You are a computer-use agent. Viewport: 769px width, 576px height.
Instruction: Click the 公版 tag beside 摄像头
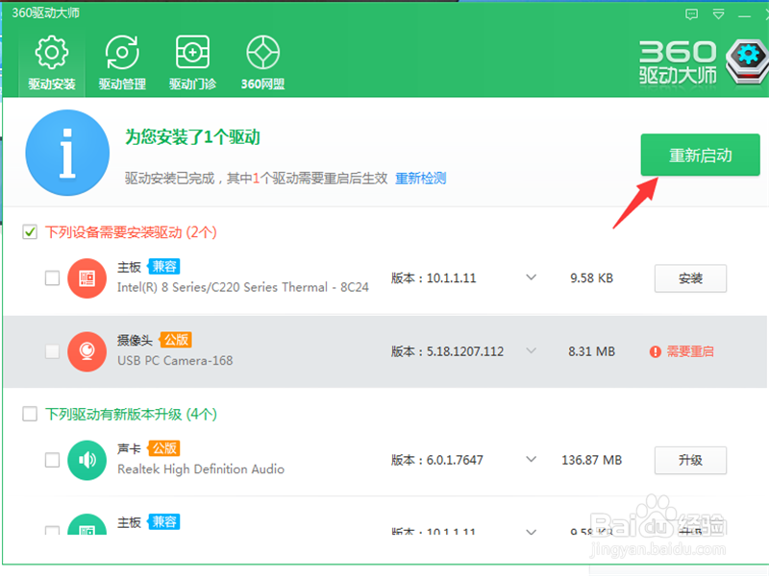(176, 340)
